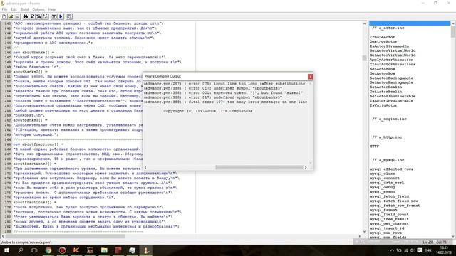The image size is (456, 256).
Task: Open Google Chrome from the taskbar
Action: click(48, 250)
